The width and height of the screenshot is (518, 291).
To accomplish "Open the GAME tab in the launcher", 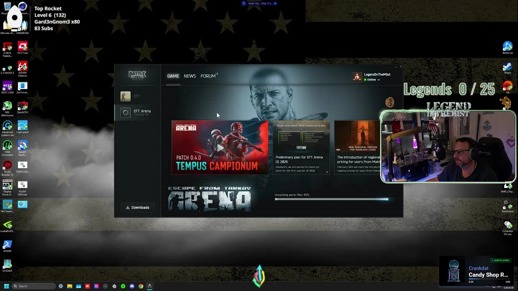I will (173, 76).
